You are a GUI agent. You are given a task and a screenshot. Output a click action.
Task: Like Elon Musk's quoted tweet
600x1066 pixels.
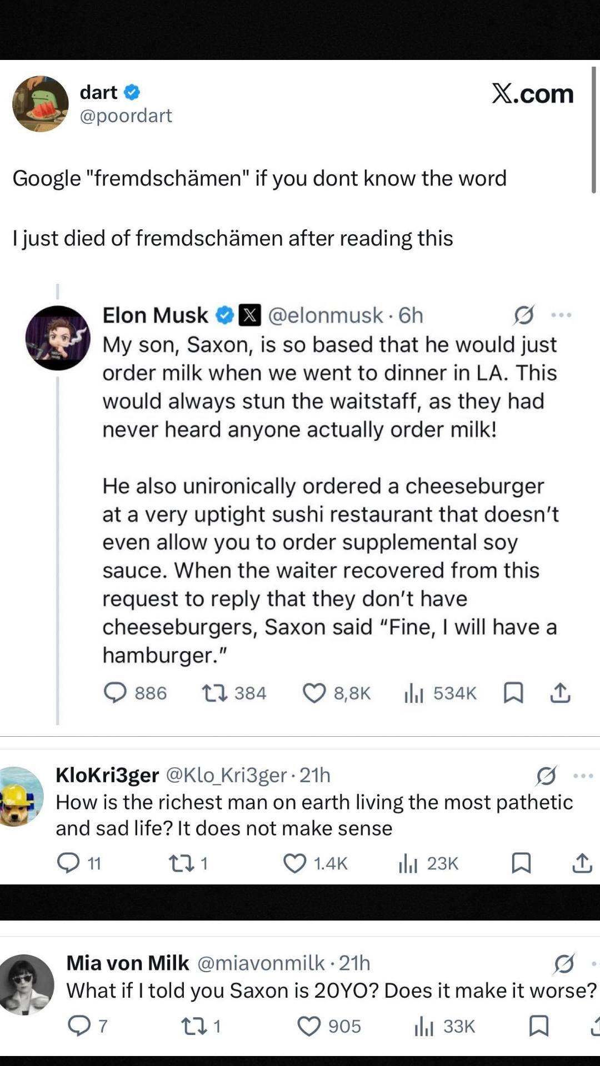314,693
